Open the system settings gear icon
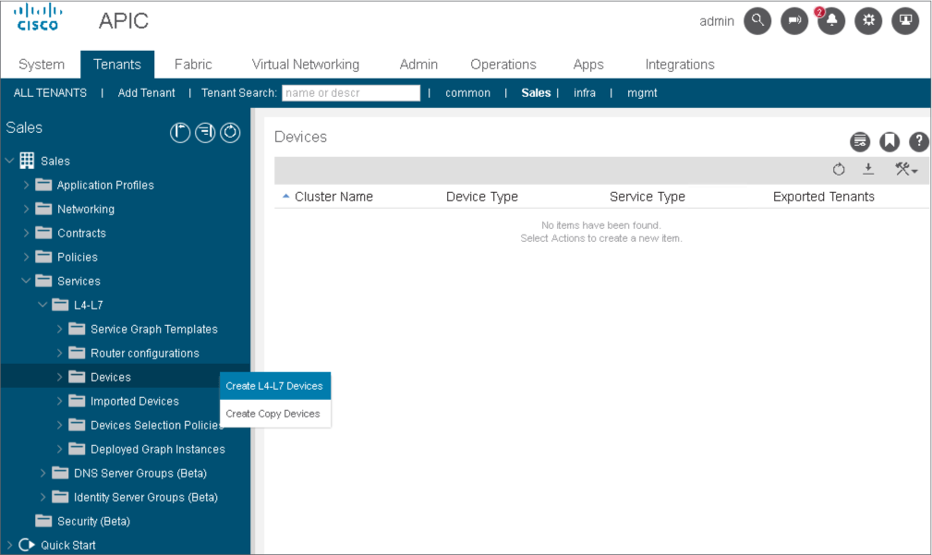Viewport: 932px width, 555px height. click(868, 21)
